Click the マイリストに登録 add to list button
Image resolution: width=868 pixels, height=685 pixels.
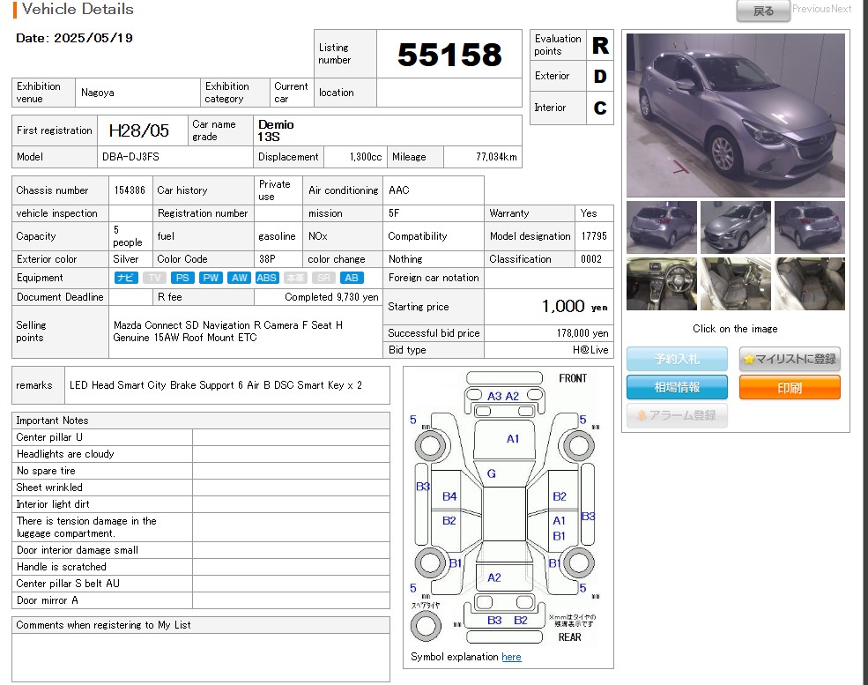pyautogui.click(x=790, y=359)
